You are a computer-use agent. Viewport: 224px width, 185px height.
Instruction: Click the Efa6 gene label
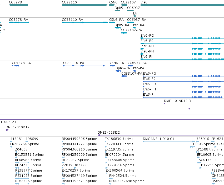pyautogui.click(x=144, y=2)
